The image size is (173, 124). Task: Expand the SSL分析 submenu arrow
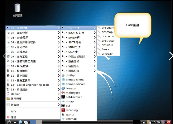click(x=95, y=52)
